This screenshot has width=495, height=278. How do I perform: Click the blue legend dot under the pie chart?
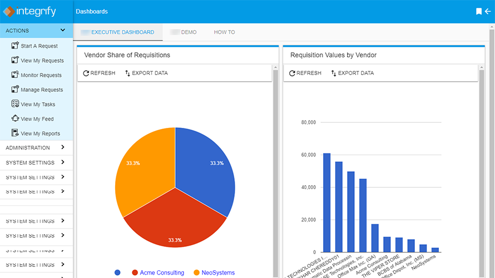(x=117, y=272)
